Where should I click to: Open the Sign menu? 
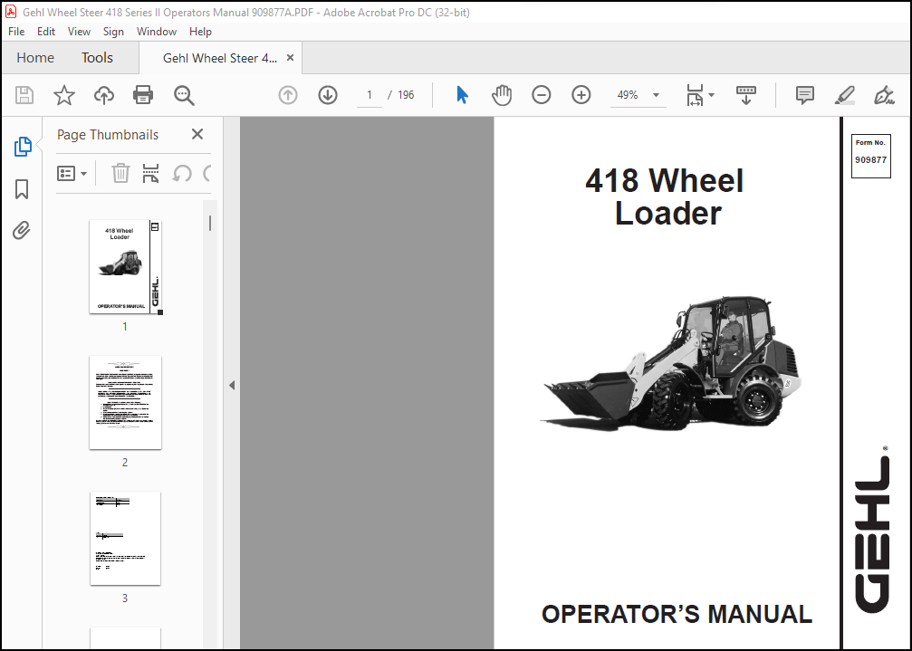113,32
